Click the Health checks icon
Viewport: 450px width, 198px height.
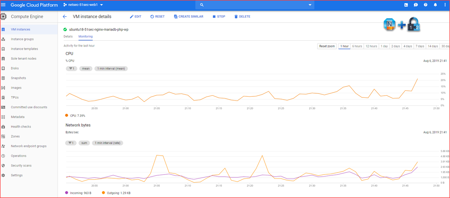tap(3, 127)
